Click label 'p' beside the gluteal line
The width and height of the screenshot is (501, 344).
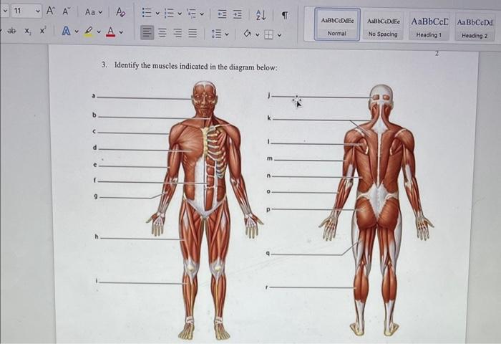pos(268,209)
